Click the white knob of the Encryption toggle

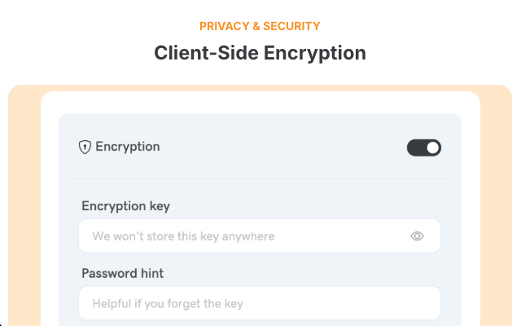pos(432,148)
